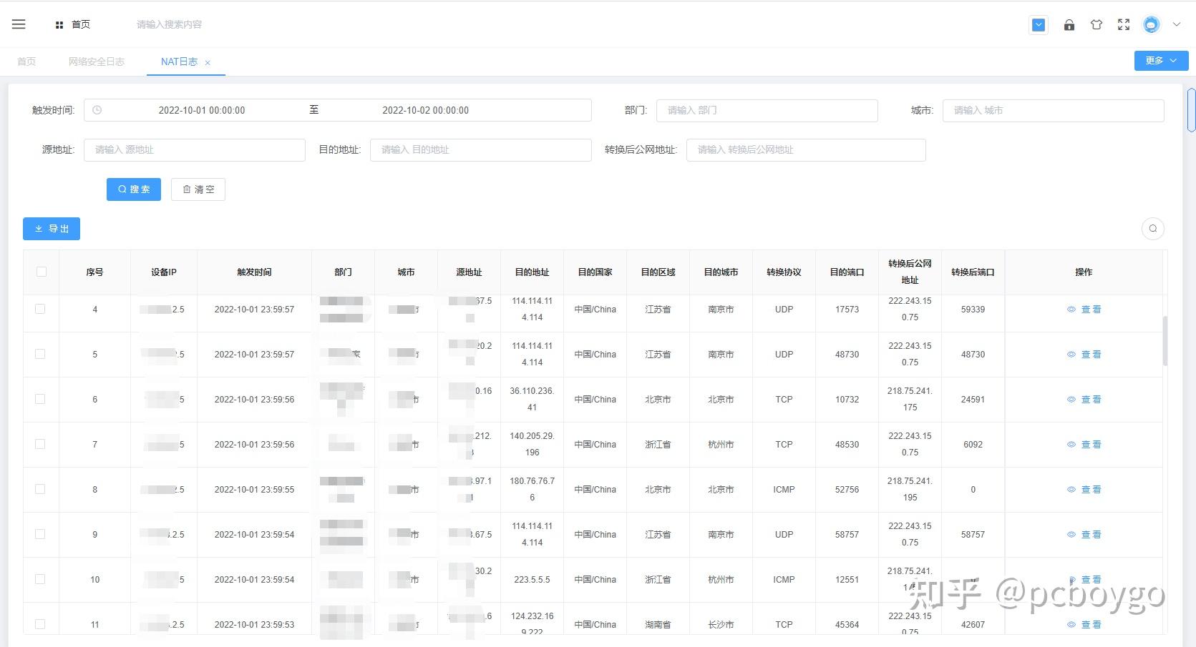Check the checkbox for row 6

tap(41, 399)
